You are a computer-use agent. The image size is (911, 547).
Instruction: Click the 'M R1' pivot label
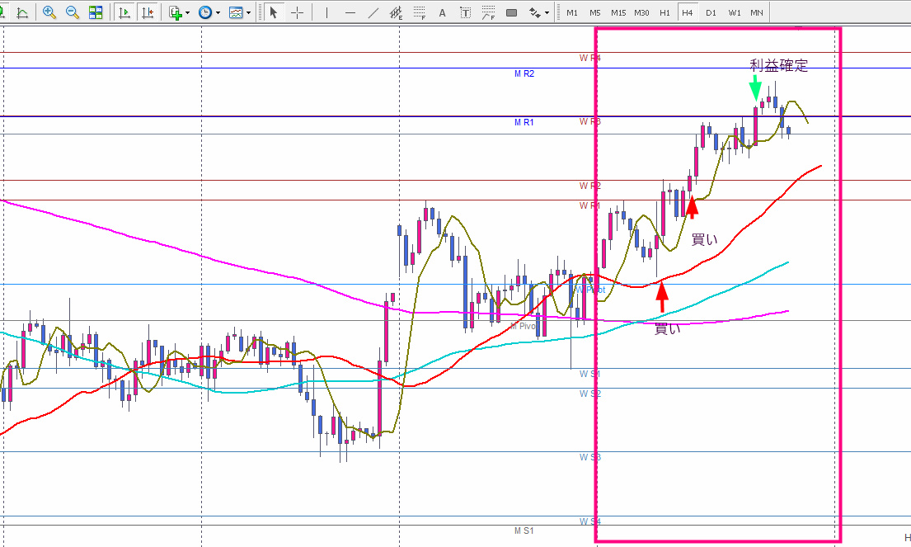(x=524, y=122)
